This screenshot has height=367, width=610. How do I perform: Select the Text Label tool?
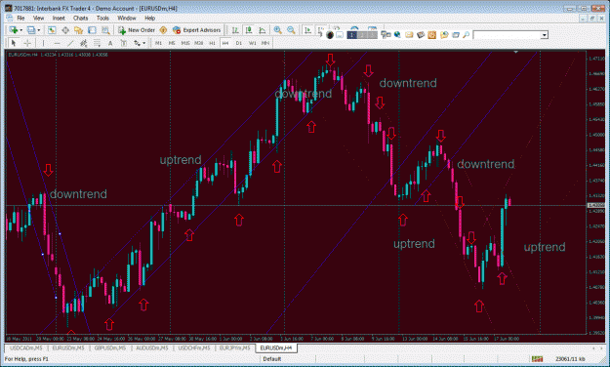124,43
